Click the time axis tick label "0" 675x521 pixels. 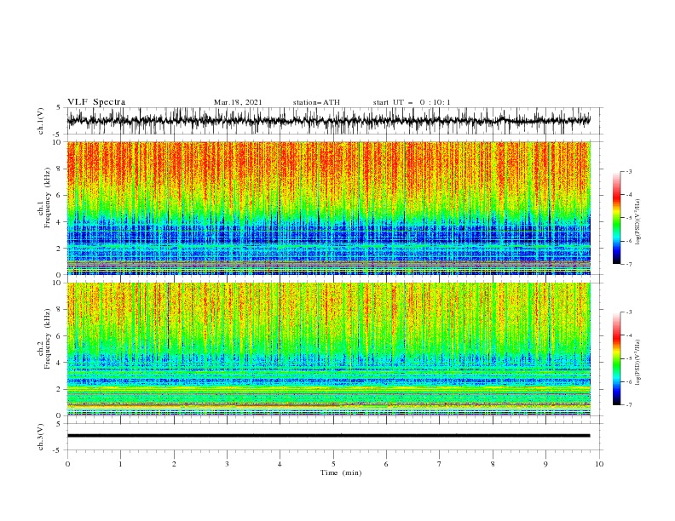pos(67,464)
